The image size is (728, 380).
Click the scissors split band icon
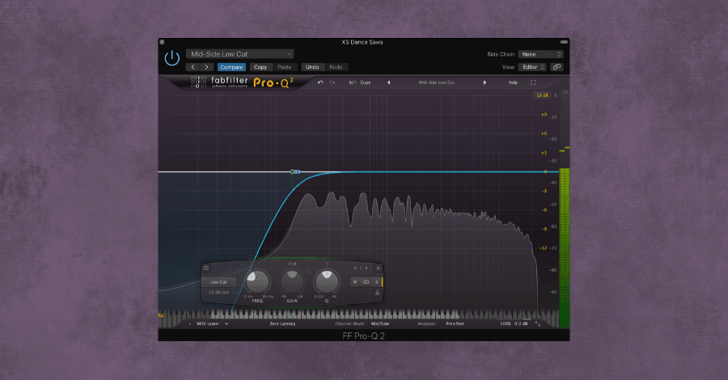pos(378,293)
